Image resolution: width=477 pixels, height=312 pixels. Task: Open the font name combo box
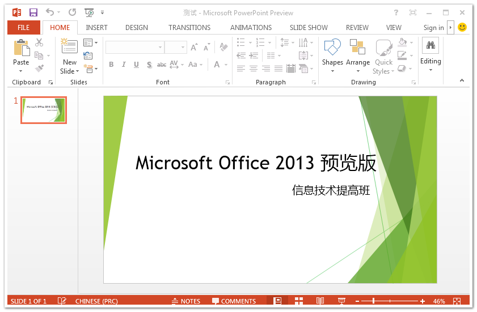135,48
